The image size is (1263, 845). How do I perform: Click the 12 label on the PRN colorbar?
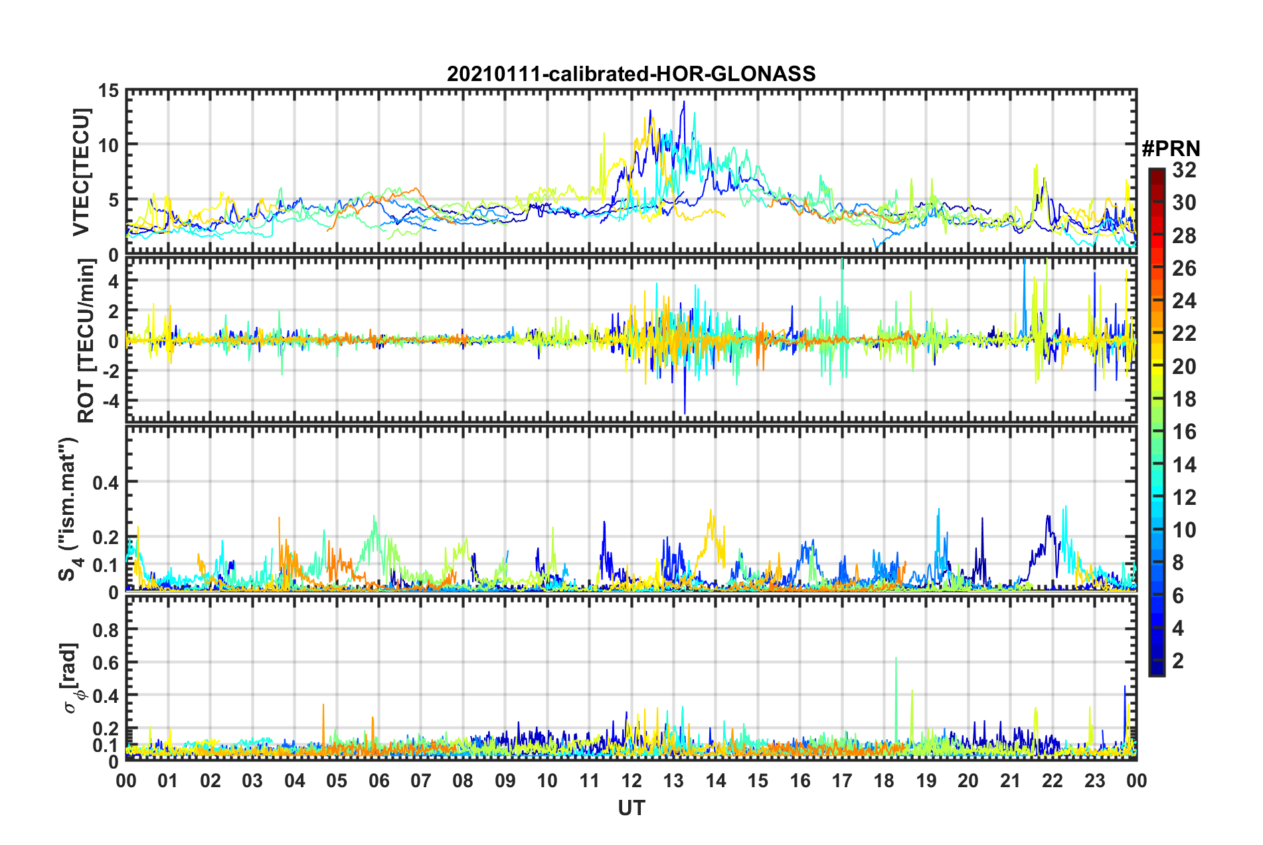(x=1184, y=498)
